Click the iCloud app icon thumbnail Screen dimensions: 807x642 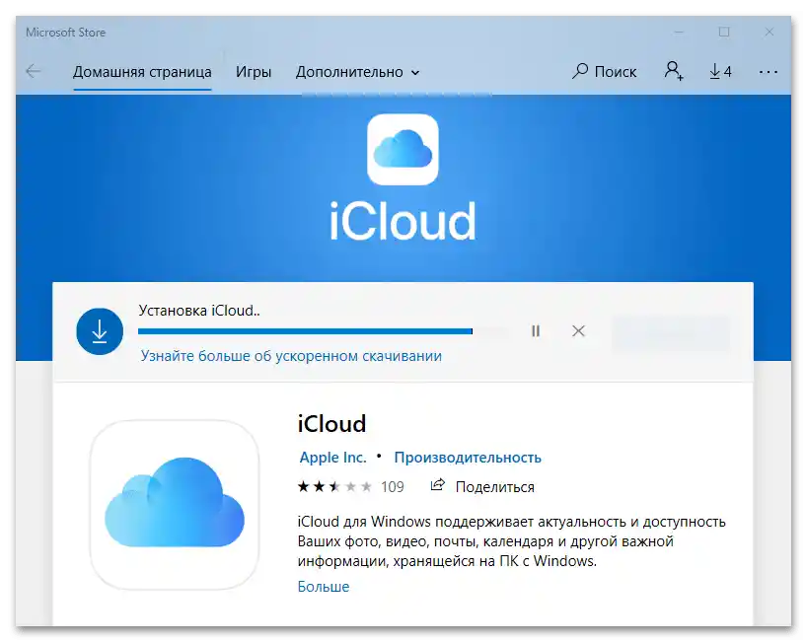point(175,505)
